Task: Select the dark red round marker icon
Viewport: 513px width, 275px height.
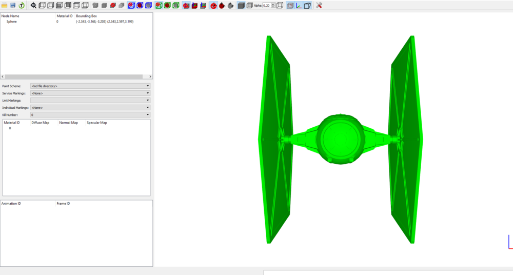Action: click(x=222, y=5)
